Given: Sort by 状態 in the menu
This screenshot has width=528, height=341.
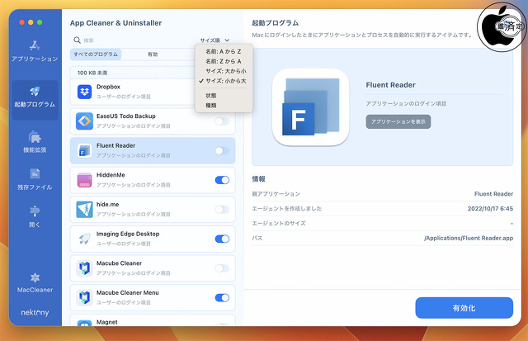Looking at the screenshot, I should 224,96.
